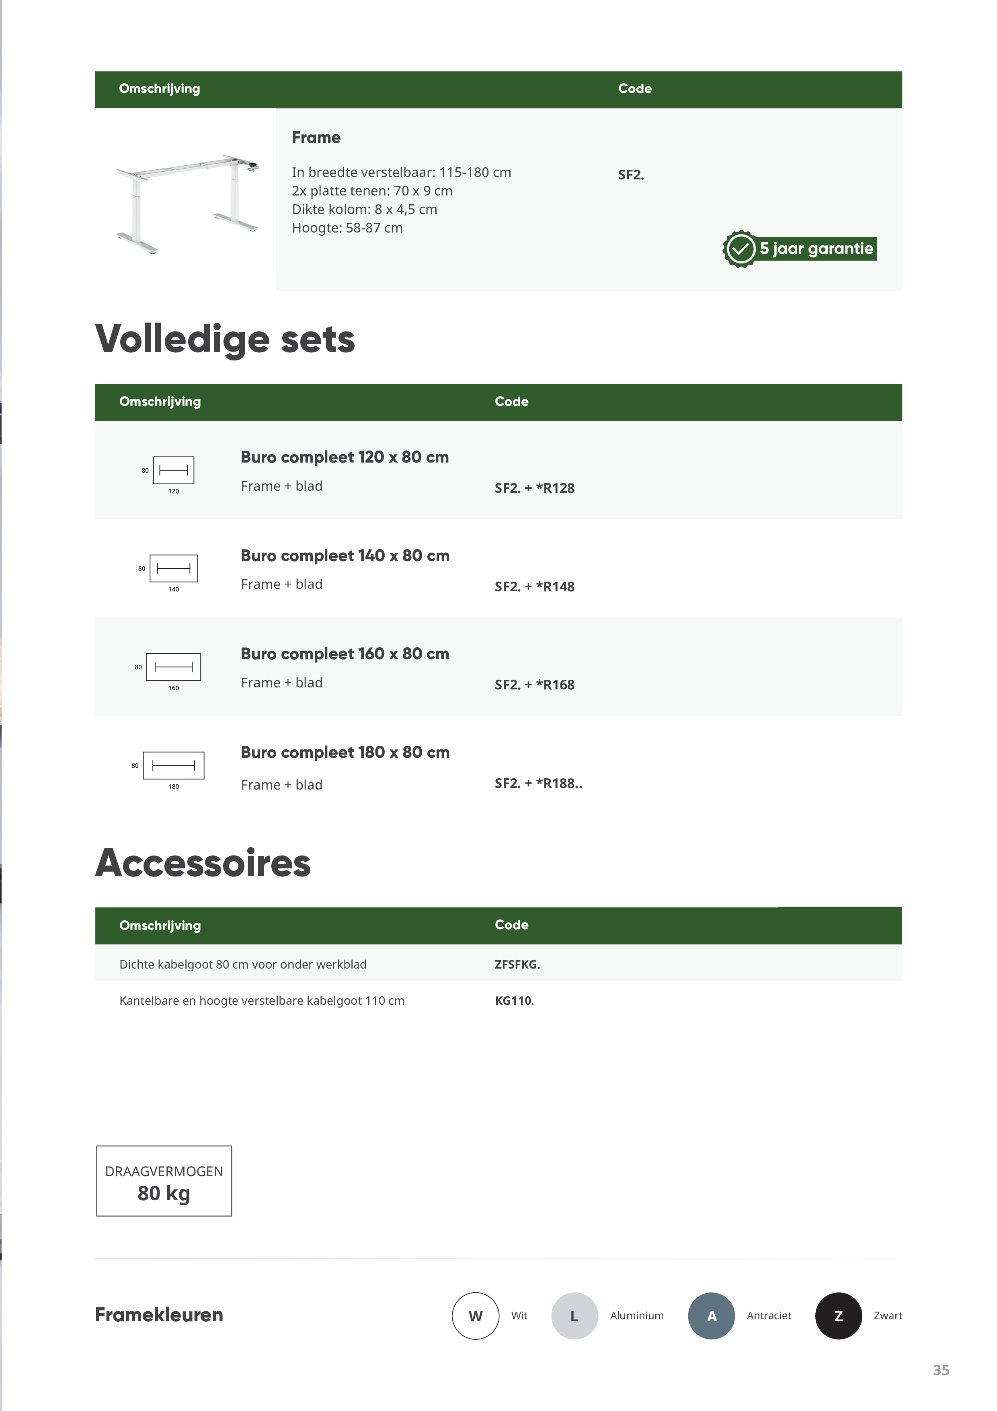Select the Aluminium L frame color circle

[574, 1316]
